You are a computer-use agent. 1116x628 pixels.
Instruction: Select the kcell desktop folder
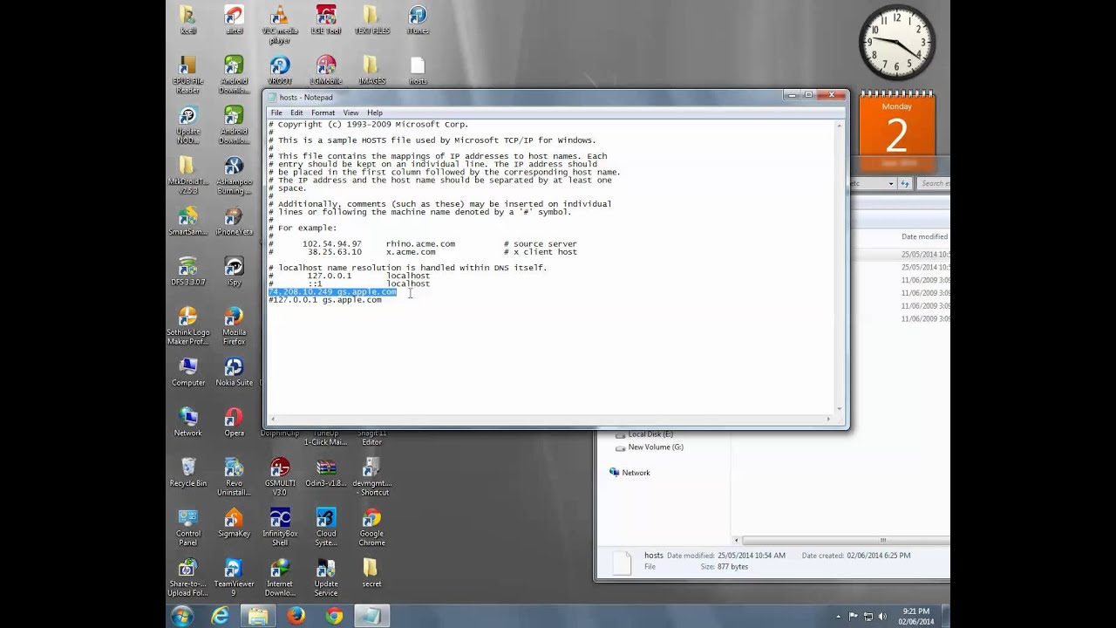click(x=187, y=19)
